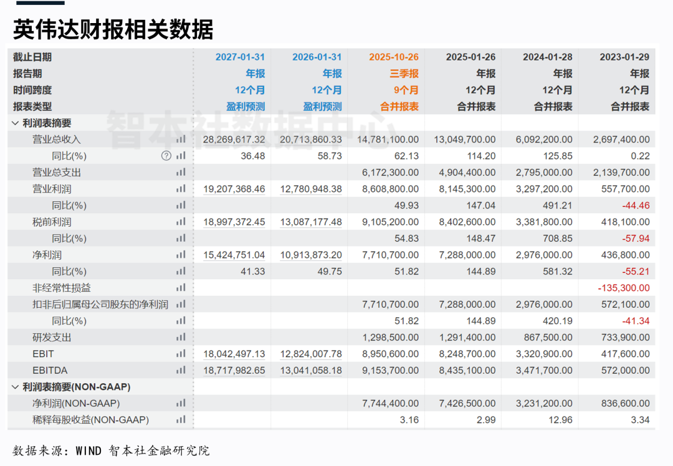The image size is (673, 466).
Task: Open the underlined 10,913,873.20 net profit forecast
Action: tap(311, 255)
